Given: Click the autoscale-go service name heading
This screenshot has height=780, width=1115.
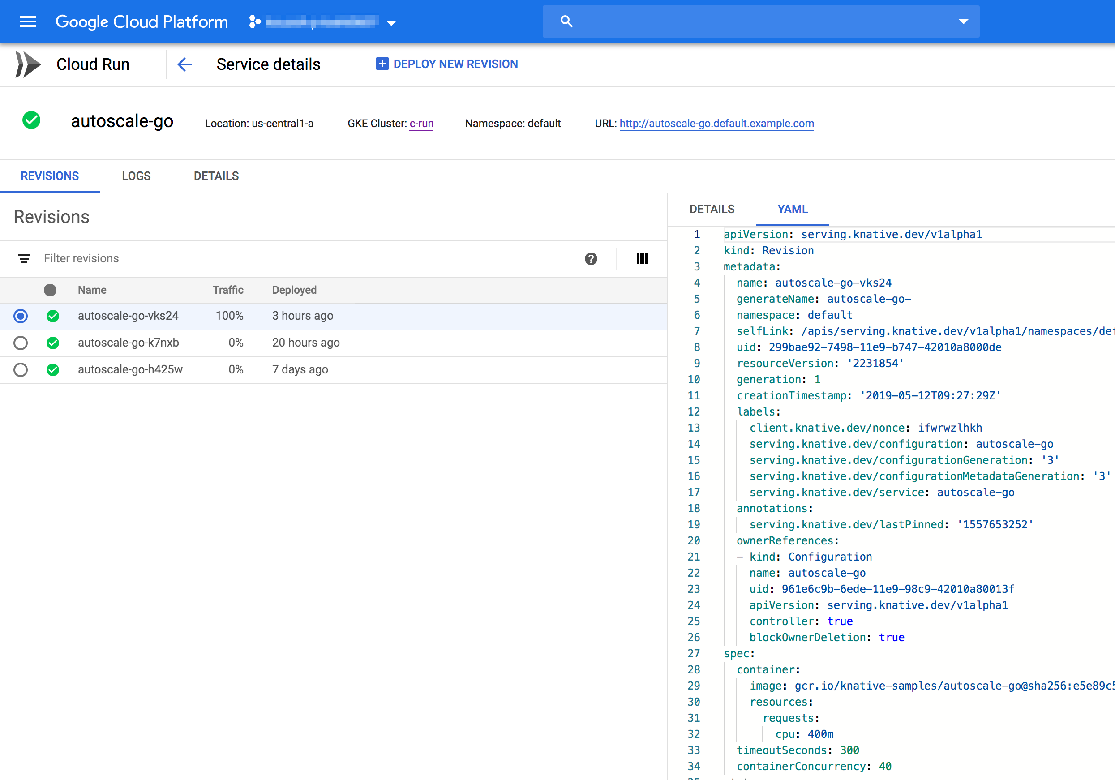Looking at the screenshot, I should point(122,121).
